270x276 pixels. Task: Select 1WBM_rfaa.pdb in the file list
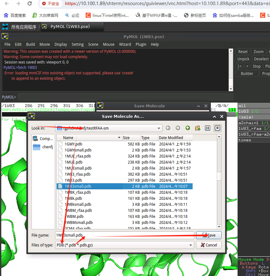(x=78, y=210)
